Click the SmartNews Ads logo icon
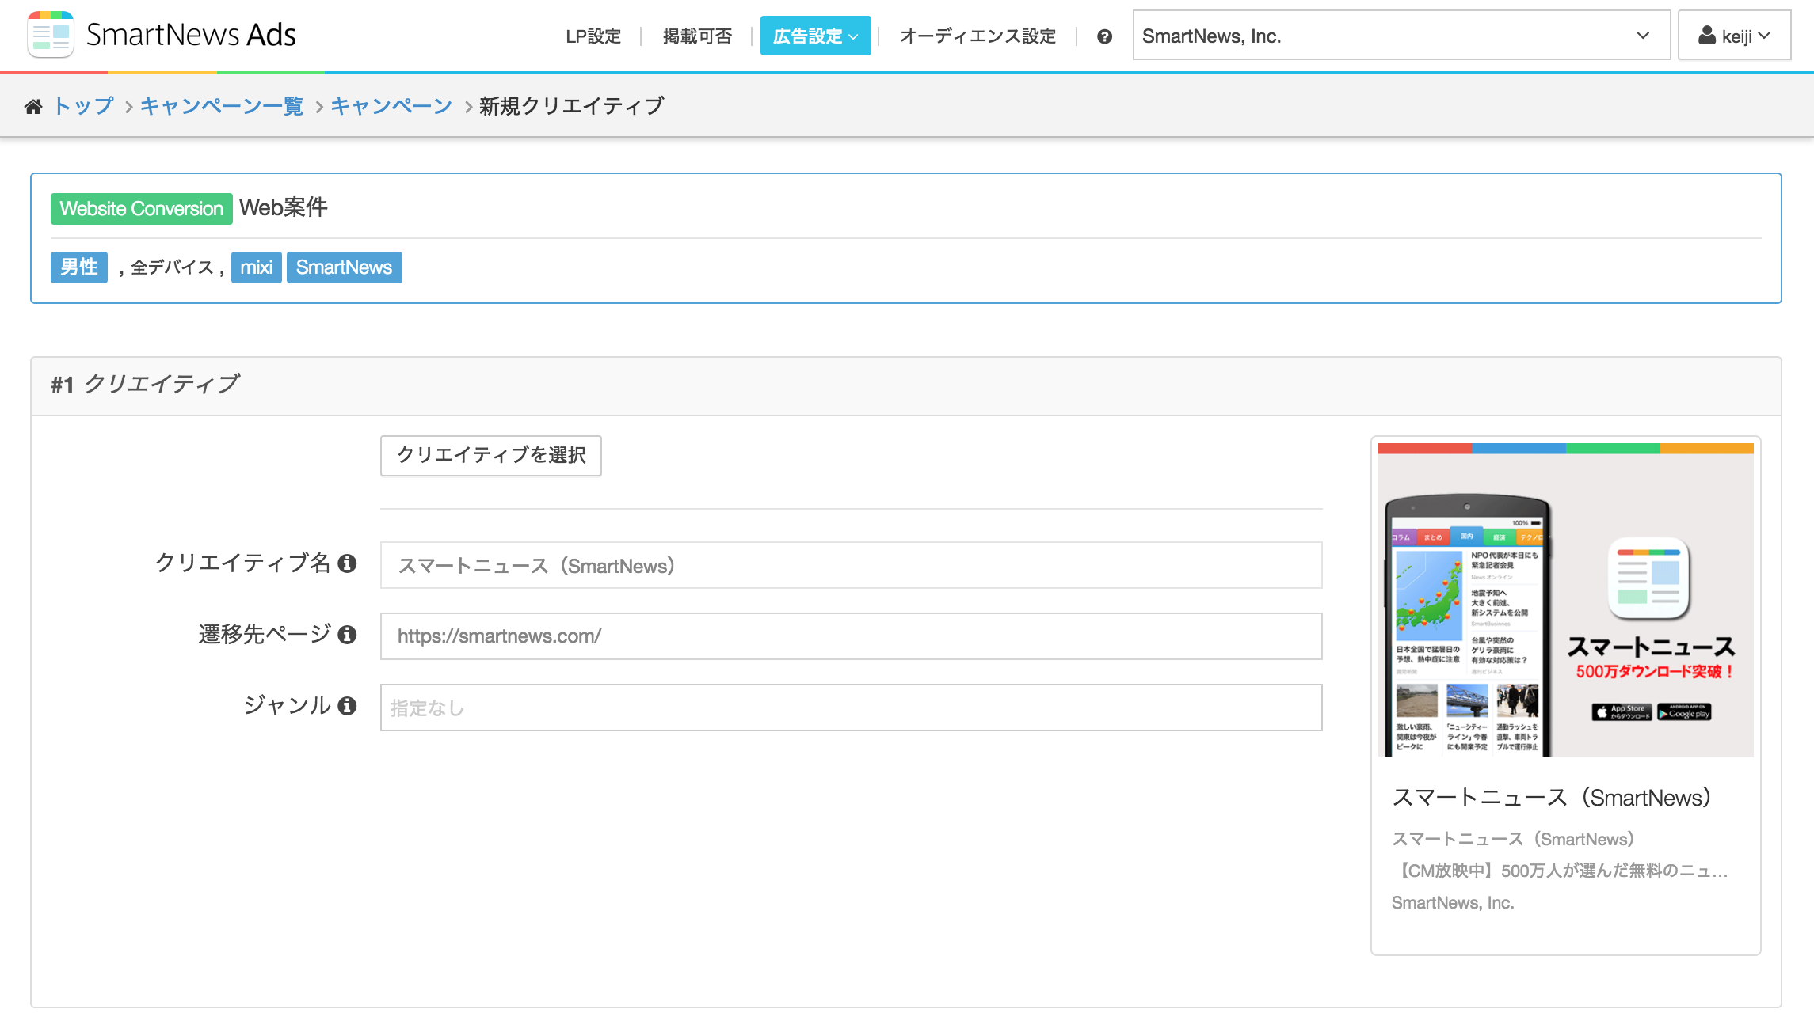Screen dimensions: 1814x1032 coord(51,35)
